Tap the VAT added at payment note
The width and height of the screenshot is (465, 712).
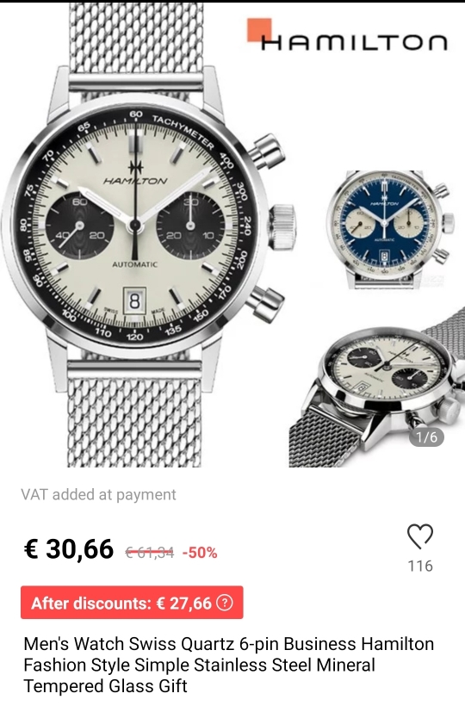click(x=98, y=494)
